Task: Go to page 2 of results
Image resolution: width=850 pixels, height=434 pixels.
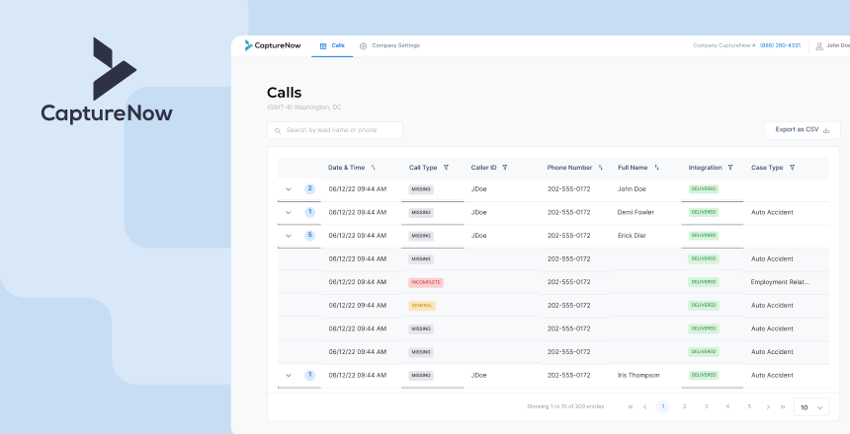Action: point(684,406)
